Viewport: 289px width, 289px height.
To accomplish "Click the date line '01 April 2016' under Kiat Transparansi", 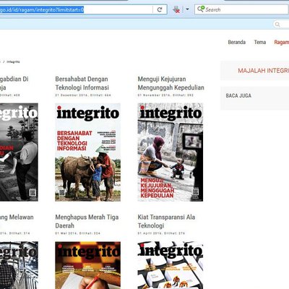I will pyautogui.click(x=161, y=233).
